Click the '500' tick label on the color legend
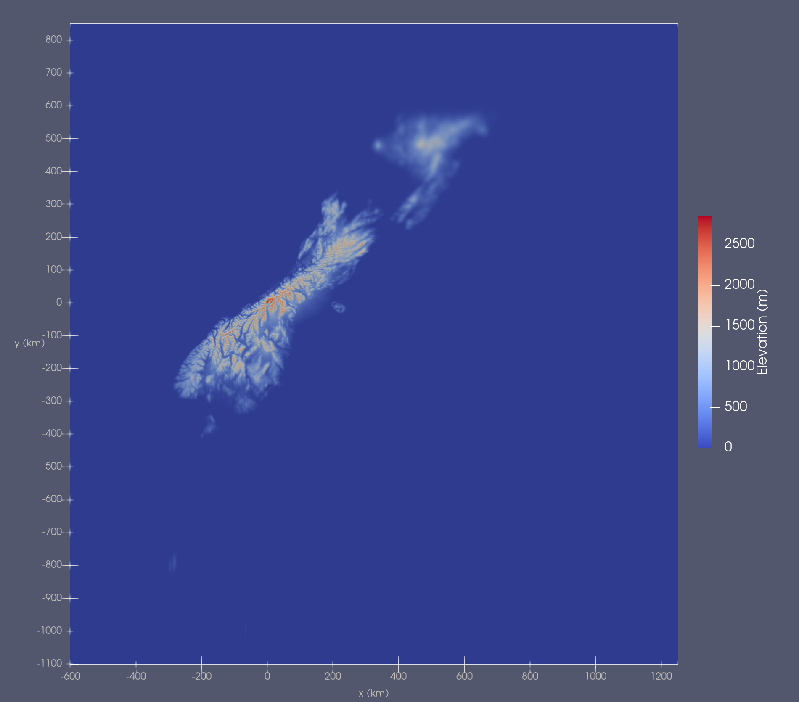The width and height of the screenshot is (799, 702). tap(736, 406)
